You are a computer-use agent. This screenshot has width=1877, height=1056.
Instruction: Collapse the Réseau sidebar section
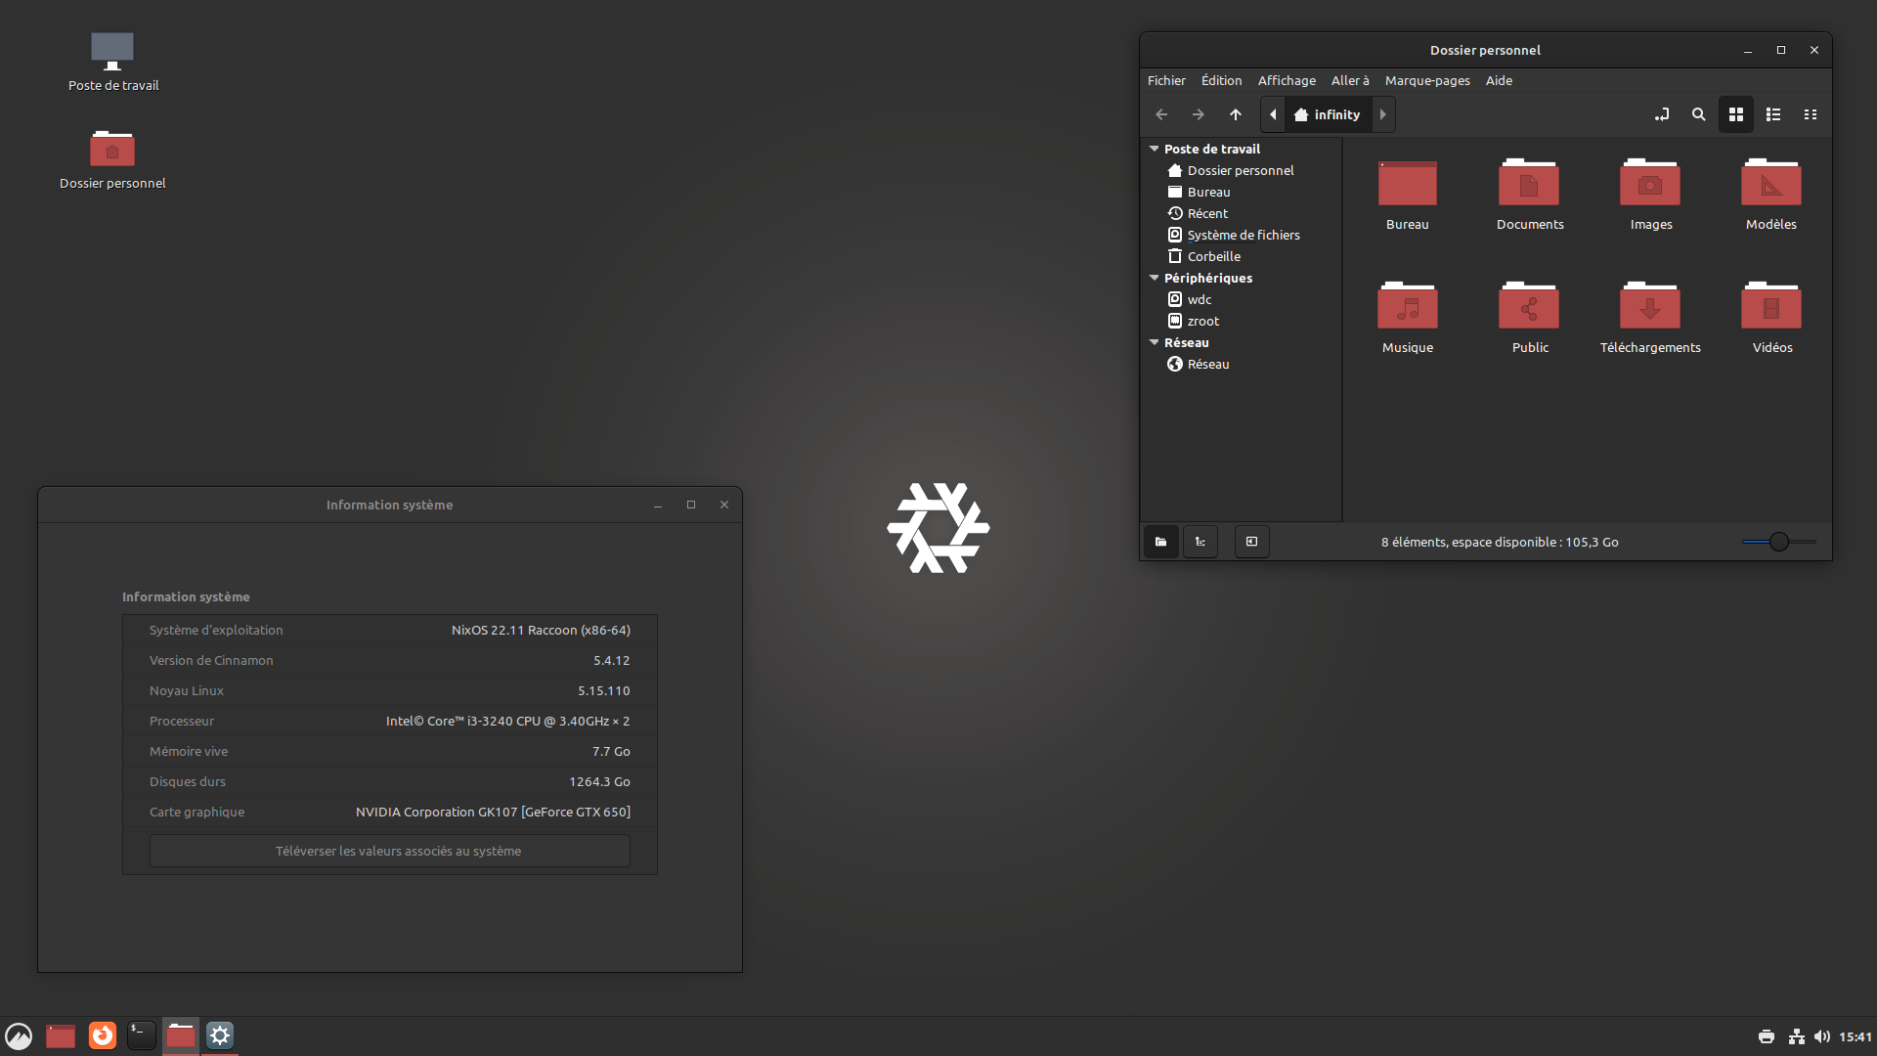coord(1154,342)
